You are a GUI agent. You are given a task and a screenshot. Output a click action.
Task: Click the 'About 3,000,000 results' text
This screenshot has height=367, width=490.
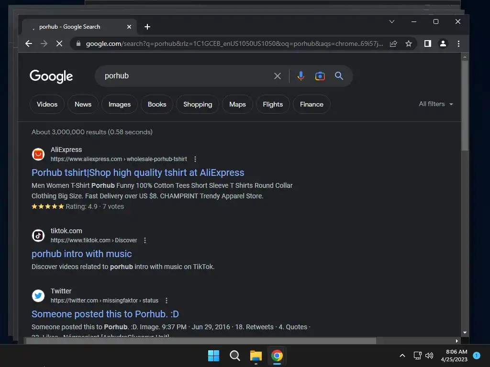[x=92, y=132]
